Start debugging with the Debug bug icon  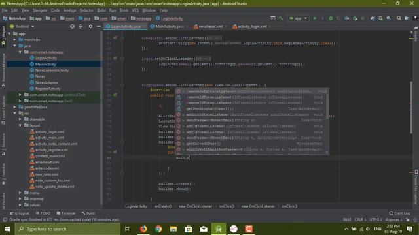(x=331, y=18)
